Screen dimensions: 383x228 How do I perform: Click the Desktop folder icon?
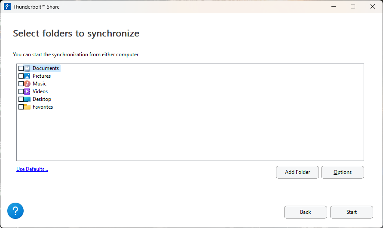[27, 99]
